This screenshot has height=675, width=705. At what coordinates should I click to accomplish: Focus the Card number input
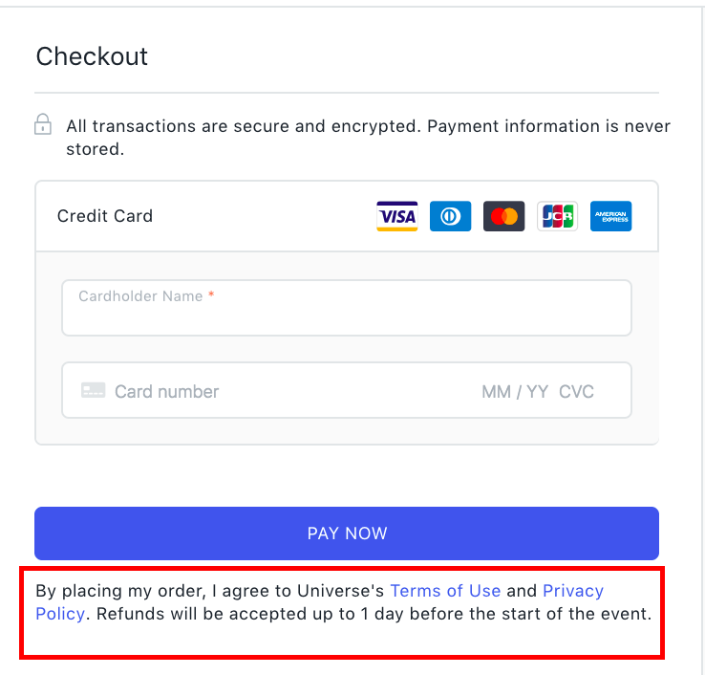click(x=287, y=391)
